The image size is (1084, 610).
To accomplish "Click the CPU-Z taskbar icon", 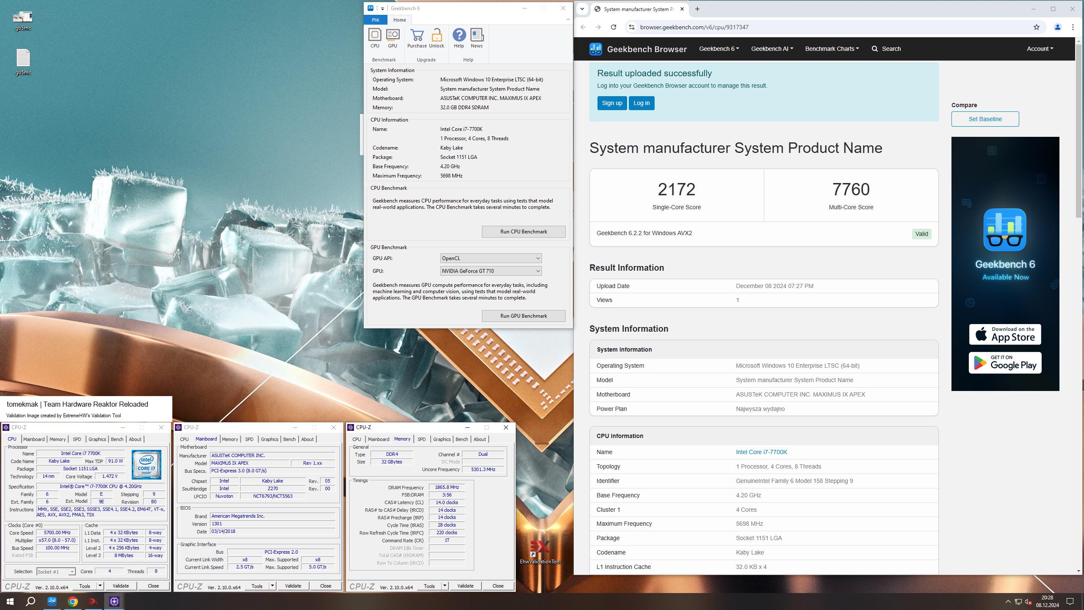I will (x=114, y=601).
